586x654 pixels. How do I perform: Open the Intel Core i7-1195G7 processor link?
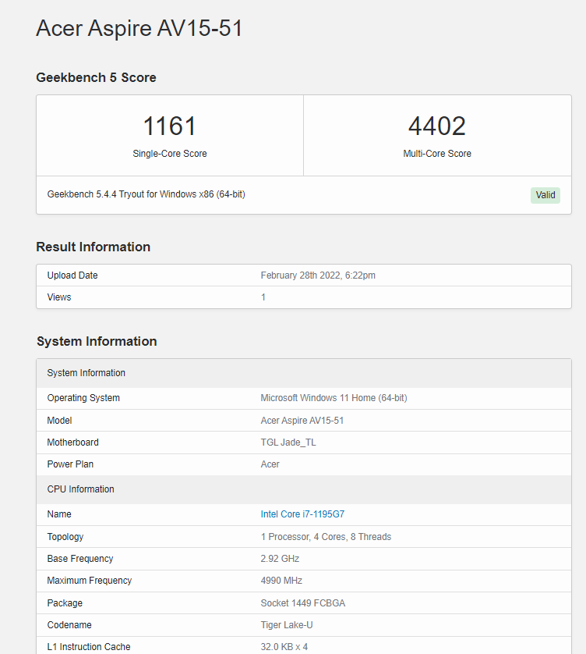[x=302, y=514]
